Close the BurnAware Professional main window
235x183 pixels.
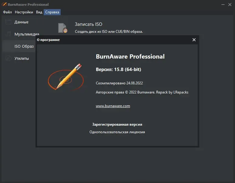(x=230, y=5)
